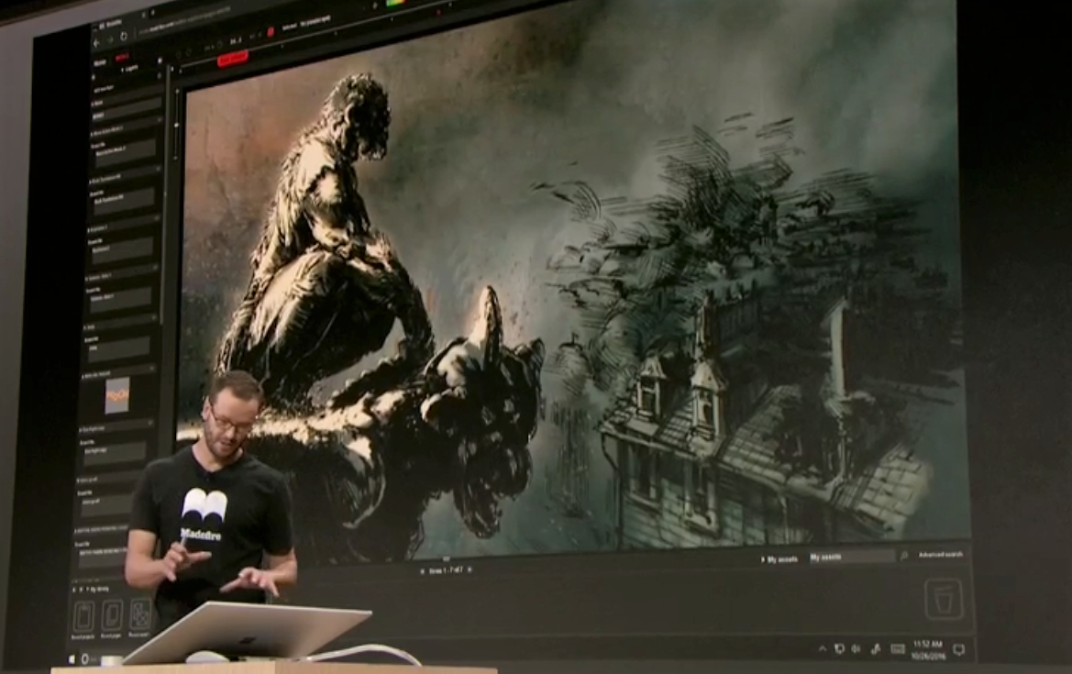Open the volume tray icon
The height and width of the screenshot is (674, 1072).
tap(856, 648)
